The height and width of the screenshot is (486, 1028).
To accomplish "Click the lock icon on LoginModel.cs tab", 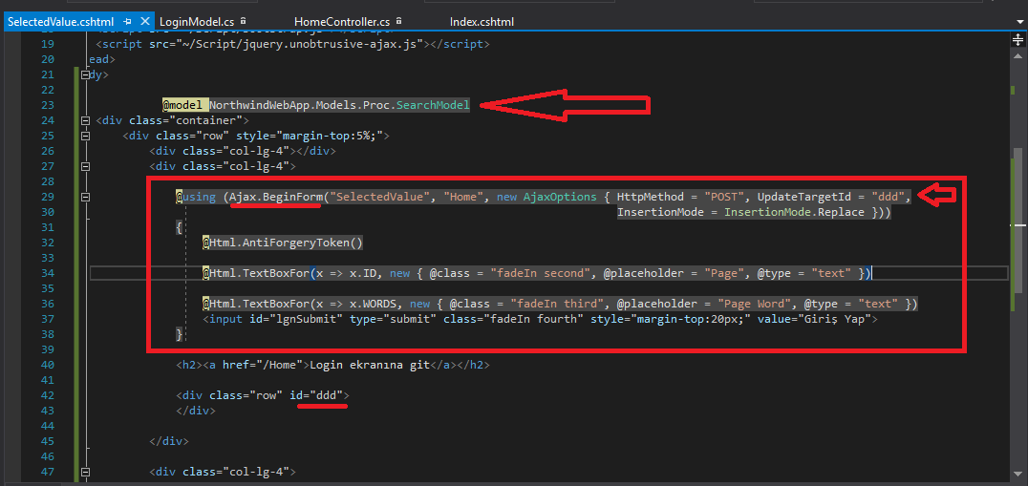I will [x=244, y=20].
